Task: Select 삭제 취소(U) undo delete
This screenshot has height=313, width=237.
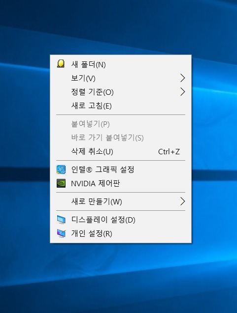Action: click(121, 151)
